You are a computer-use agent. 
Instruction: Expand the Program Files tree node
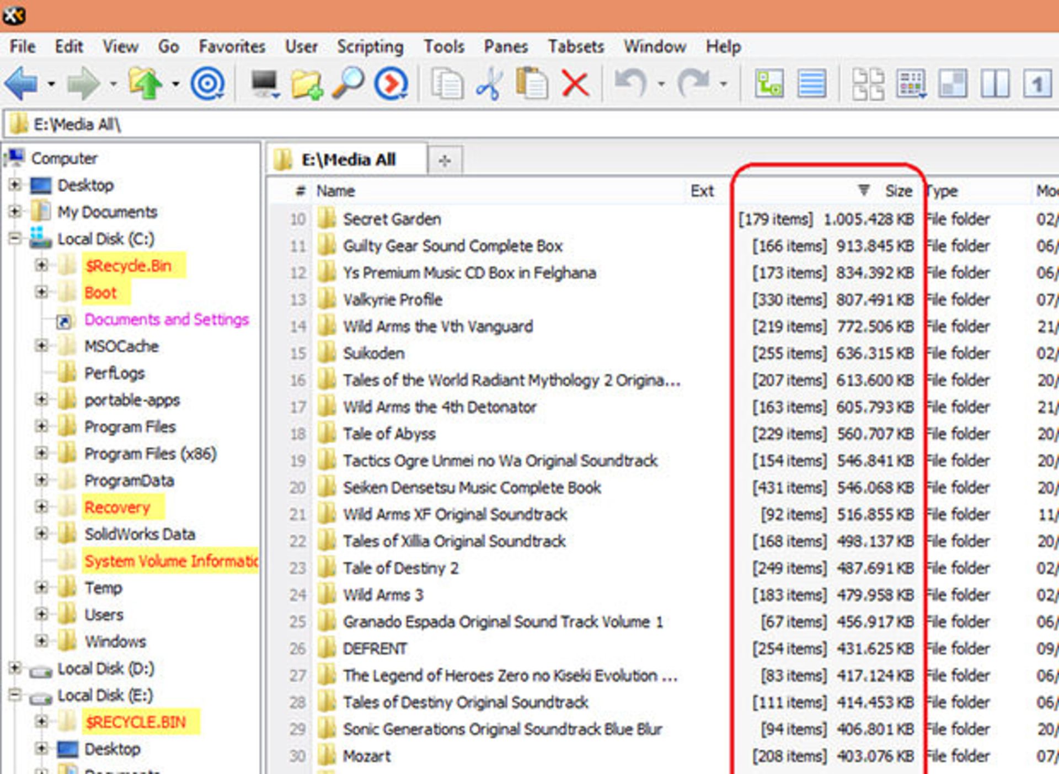tap(41, 426)
